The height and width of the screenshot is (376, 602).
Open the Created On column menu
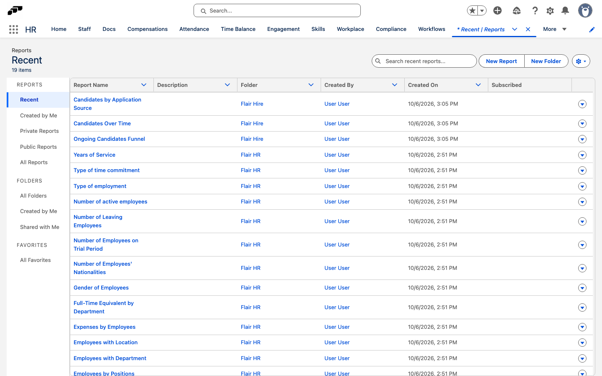[478, 85]
